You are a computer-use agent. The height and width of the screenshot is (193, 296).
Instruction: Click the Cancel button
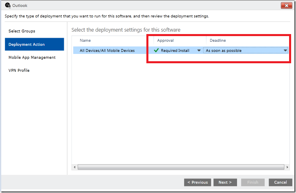(280, 182)
